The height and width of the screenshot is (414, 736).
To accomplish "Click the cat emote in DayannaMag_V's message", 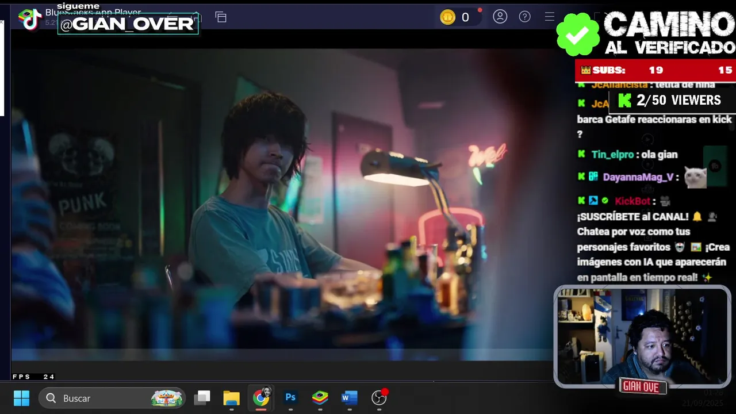I will (695, 177).
